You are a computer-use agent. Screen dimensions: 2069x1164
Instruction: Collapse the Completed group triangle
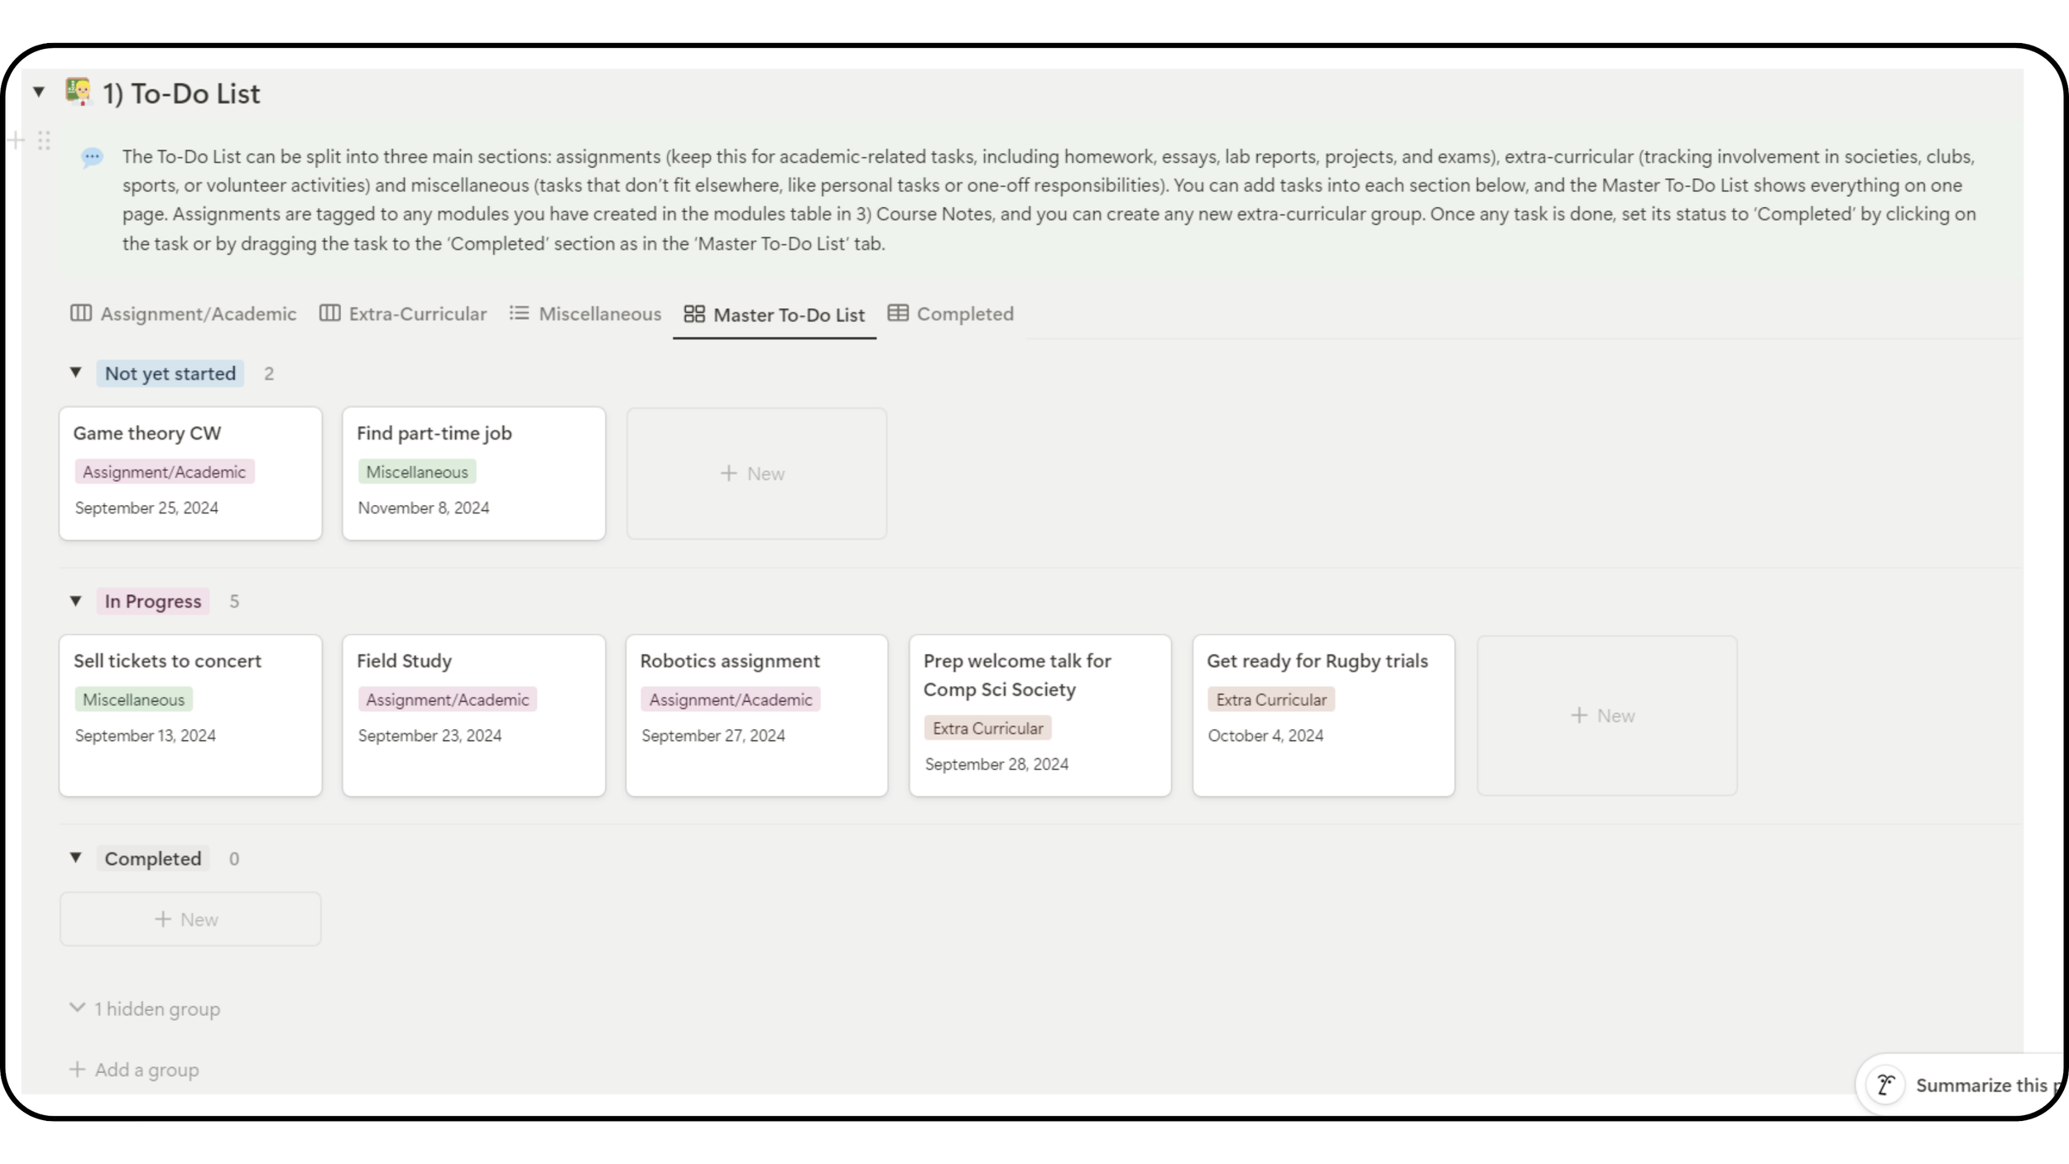click(76, 858)
